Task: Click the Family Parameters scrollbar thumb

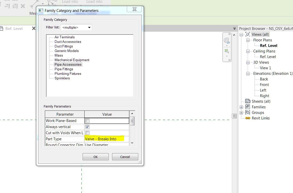Action: tap(132, 121)
